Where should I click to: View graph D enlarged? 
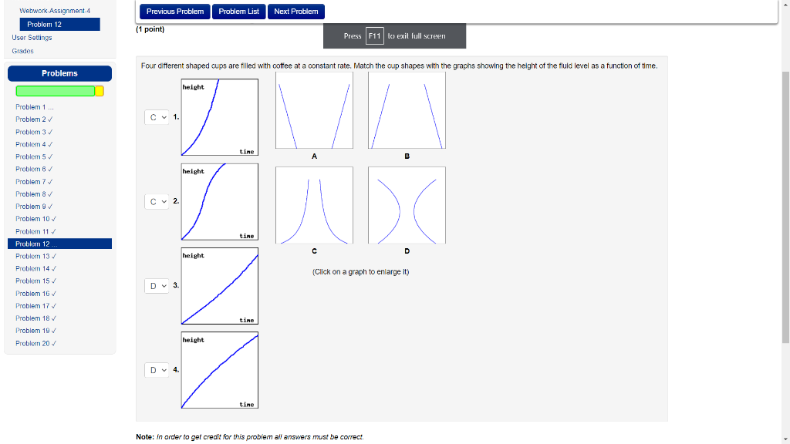(x=407, y=204)
